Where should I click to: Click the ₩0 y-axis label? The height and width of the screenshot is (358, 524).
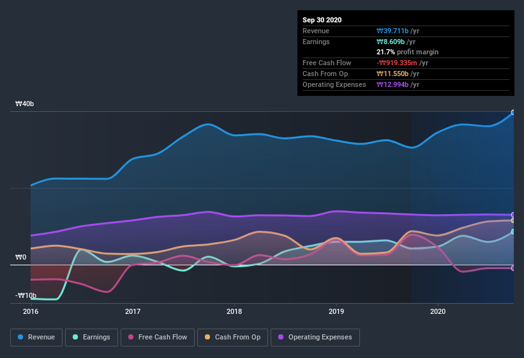[20, 257]
